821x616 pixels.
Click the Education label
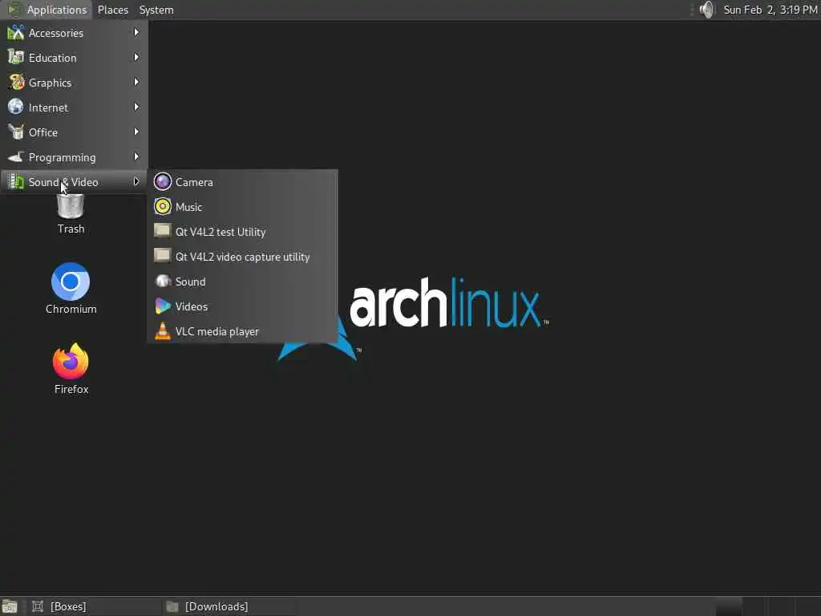52,58
